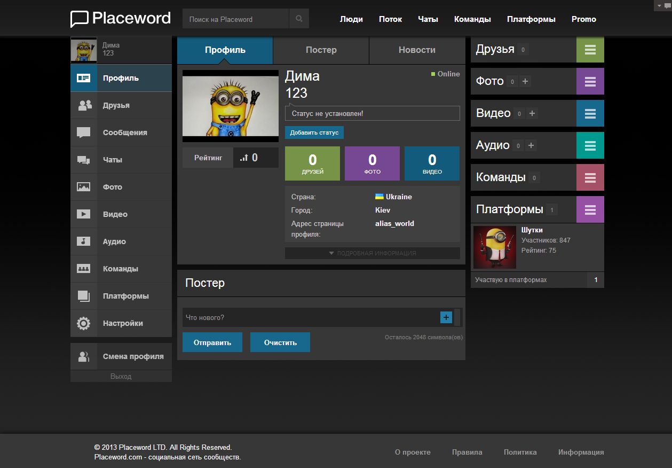Image resolution: width=672 pixels, height=468 pixels.
Task: Open Команды via sidebar group icon
Action: [84, 269]
